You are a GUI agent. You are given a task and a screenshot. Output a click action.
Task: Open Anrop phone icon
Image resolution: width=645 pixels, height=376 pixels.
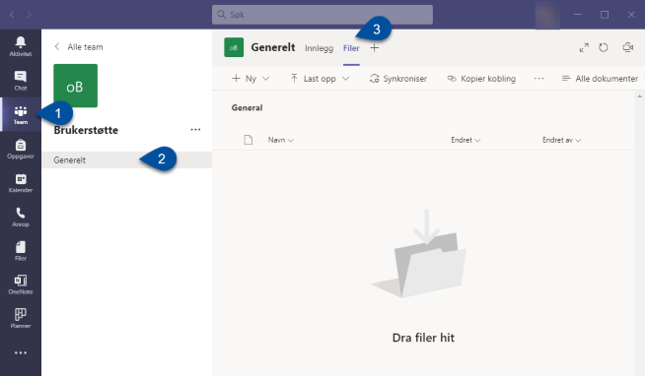pyautogui.click(x=21, y=218)
